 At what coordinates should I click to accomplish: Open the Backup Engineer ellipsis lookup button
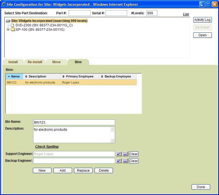pos(125,161)
